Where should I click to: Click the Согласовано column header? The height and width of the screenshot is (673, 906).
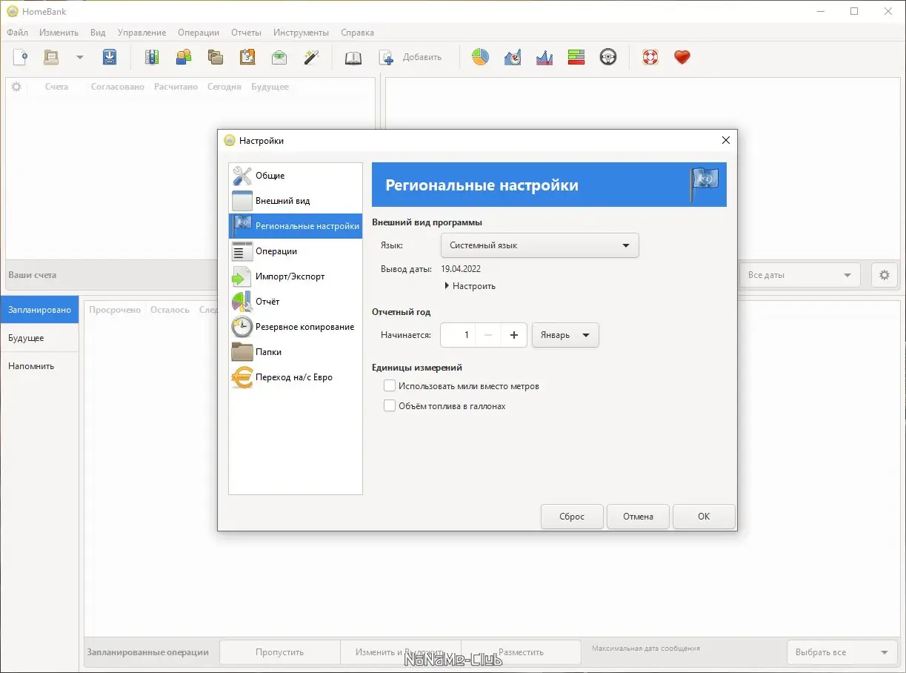pyautogui.click(x=117, y=87)
